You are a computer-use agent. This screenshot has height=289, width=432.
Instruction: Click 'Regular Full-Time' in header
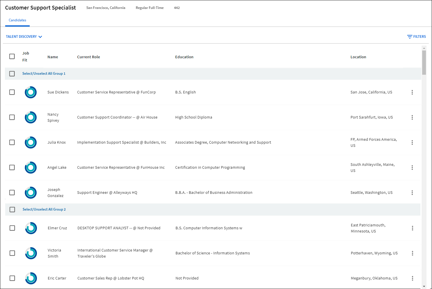coord(150,8)
